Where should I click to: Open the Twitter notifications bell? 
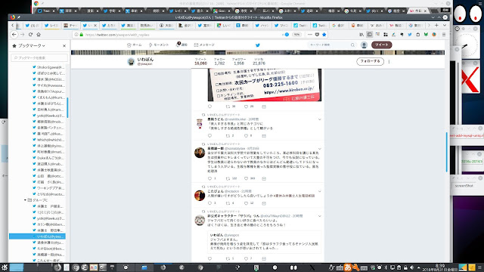point(181,45)
